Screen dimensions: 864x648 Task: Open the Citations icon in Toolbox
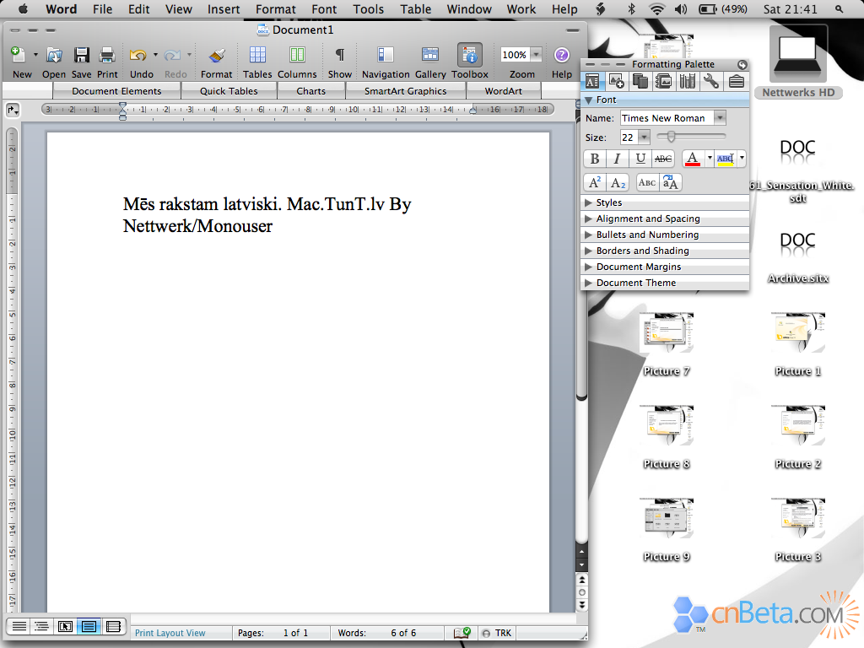click(640, 82)
